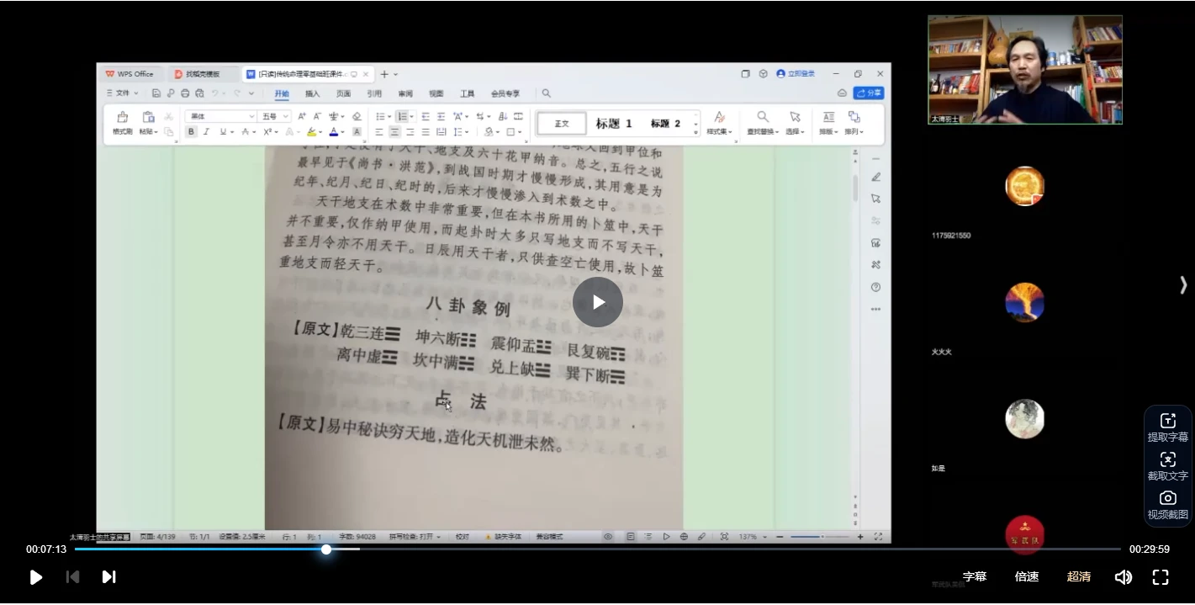
Task: Click 提取字幕 extract subtitles button
Action: tap(1168, 427)
